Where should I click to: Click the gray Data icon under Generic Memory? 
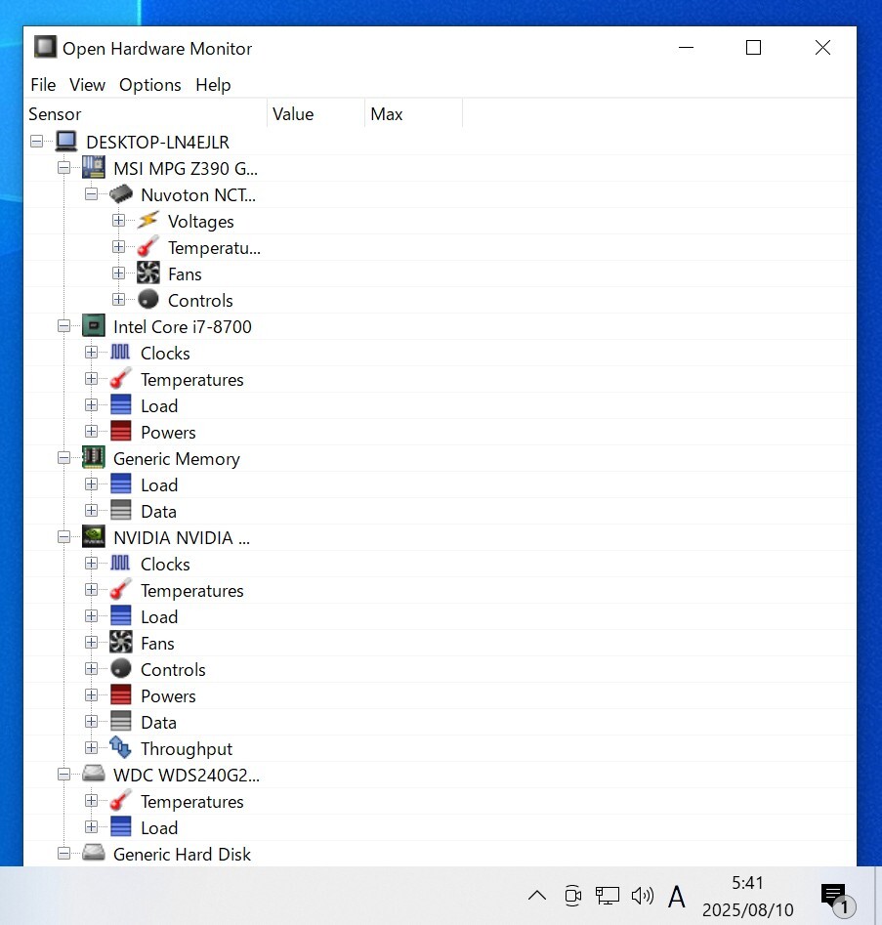pyautogui.click(x=120, y=511)
